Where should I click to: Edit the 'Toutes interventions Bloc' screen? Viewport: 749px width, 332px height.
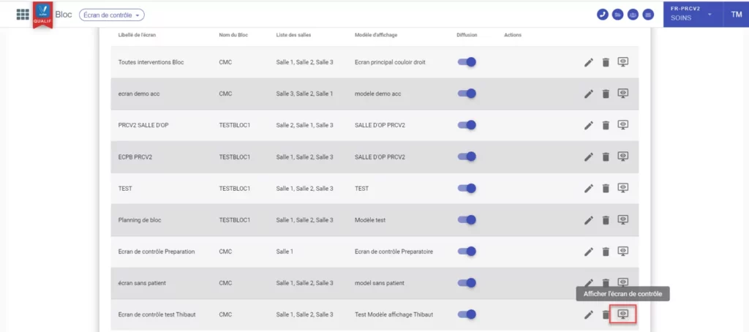[589, 62]
